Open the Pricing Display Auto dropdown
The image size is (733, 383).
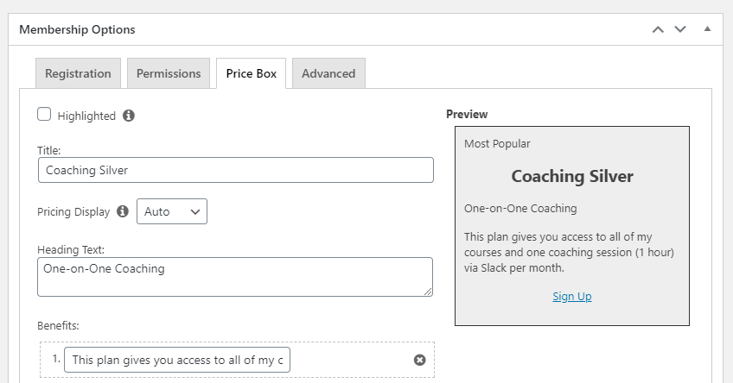point(172,211)
